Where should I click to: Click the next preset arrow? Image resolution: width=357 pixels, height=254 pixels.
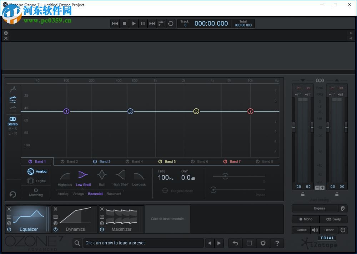coord(219,243)
